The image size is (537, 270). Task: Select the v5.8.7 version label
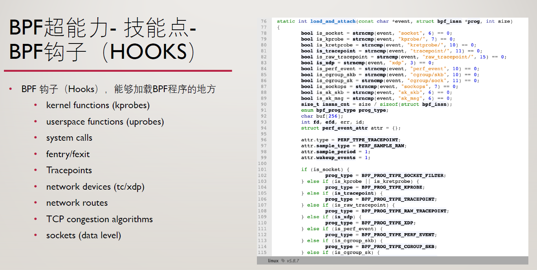293,261
